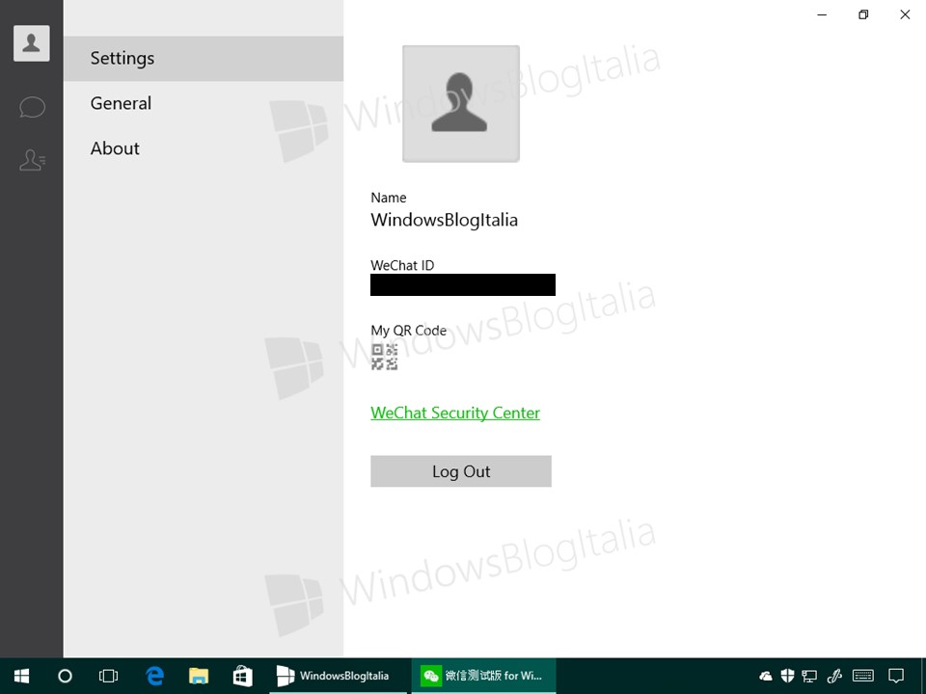Open Windows Defender shield tray icon

pos(787,676)
